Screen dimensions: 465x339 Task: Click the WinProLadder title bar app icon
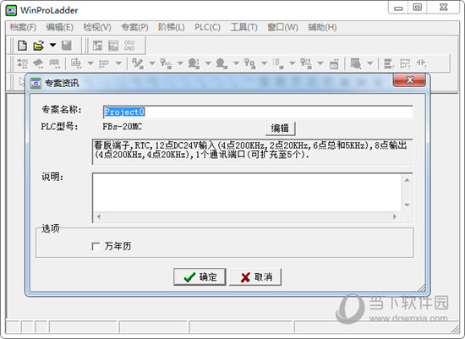tap(11, 10)
